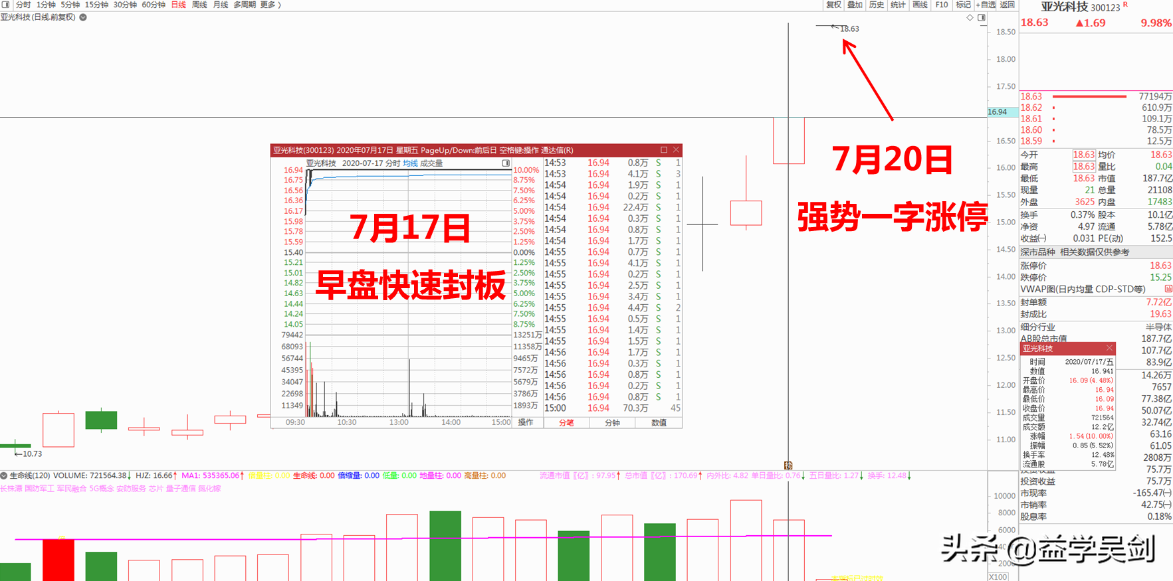Select the 60分钟 period
This screenshot has height=581, width=1173.
click(x=153, y=5)
